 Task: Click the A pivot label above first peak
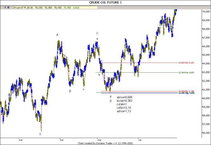point(57,35)
